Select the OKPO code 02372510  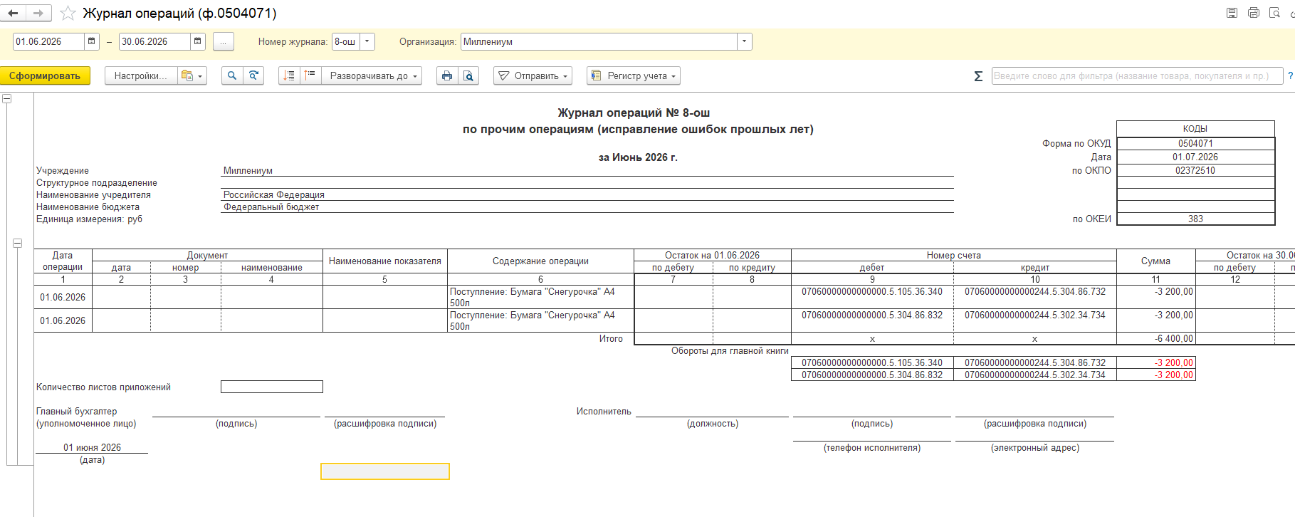tap(1195, 170)
